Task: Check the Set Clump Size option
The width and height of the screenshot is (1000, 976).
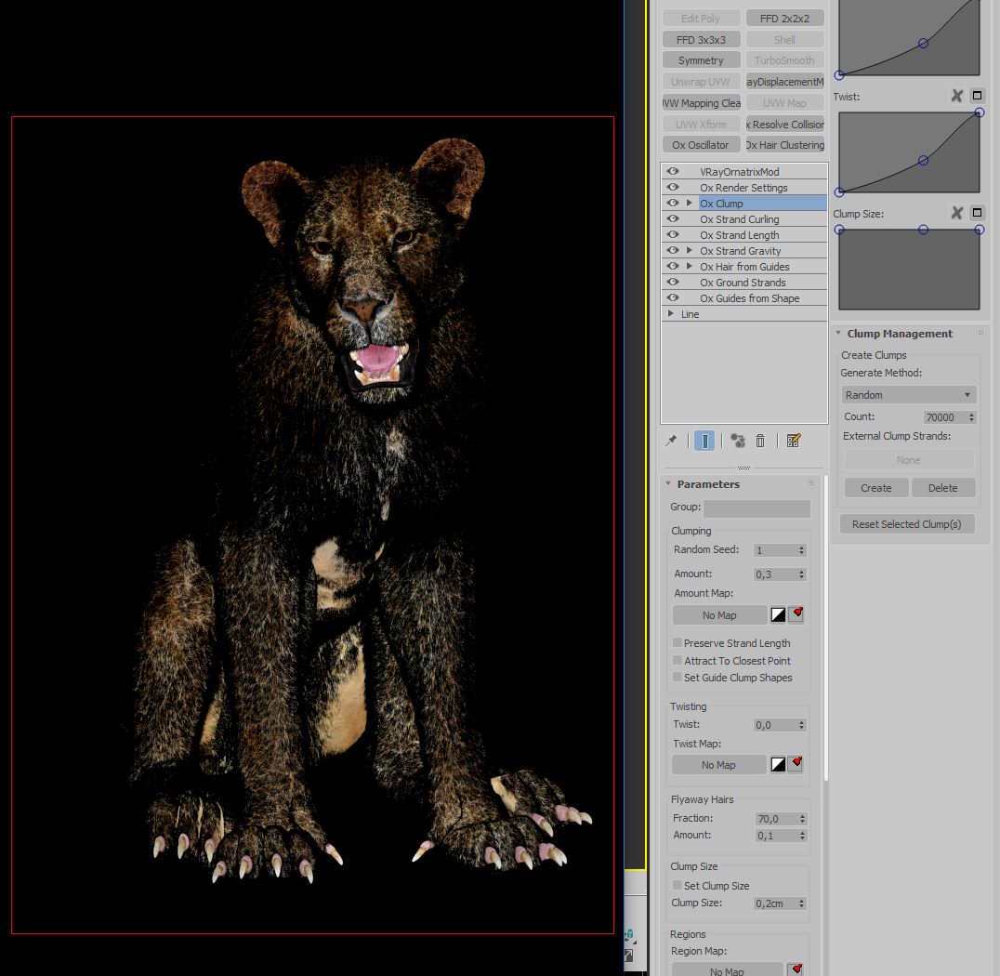Action: [x=678, y=886]
